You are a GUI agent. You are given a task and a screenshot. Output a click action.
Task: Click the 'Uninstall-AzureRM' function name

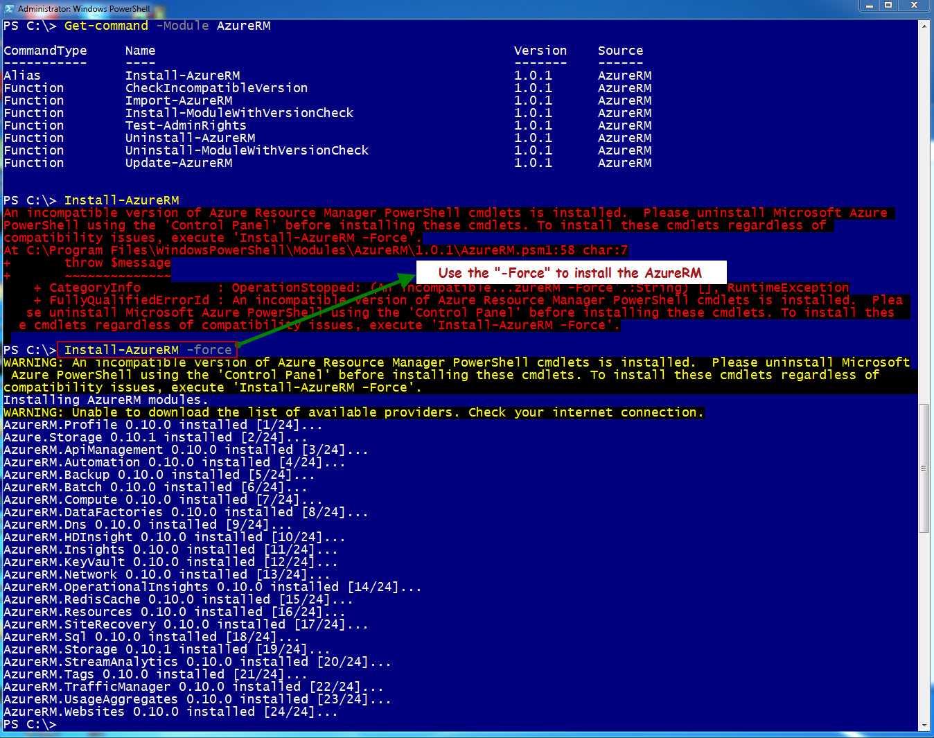[x=190, y=138]
